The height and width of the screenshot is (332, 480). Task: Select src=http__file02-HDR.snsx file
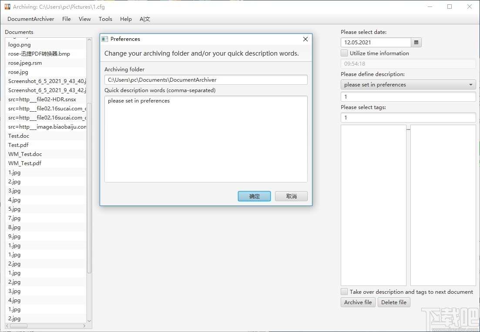click(46, 100)
